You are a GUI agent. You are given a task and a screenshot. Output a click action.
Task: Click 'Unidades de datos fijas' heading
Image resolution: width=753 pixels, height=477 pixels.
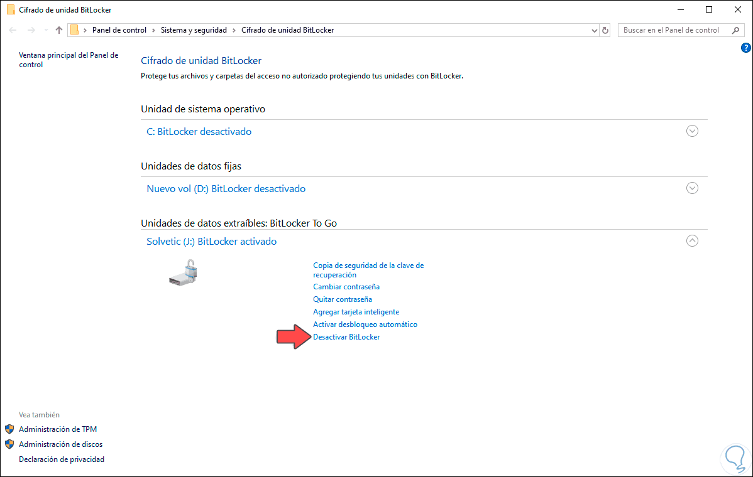[x=190, y=166]
